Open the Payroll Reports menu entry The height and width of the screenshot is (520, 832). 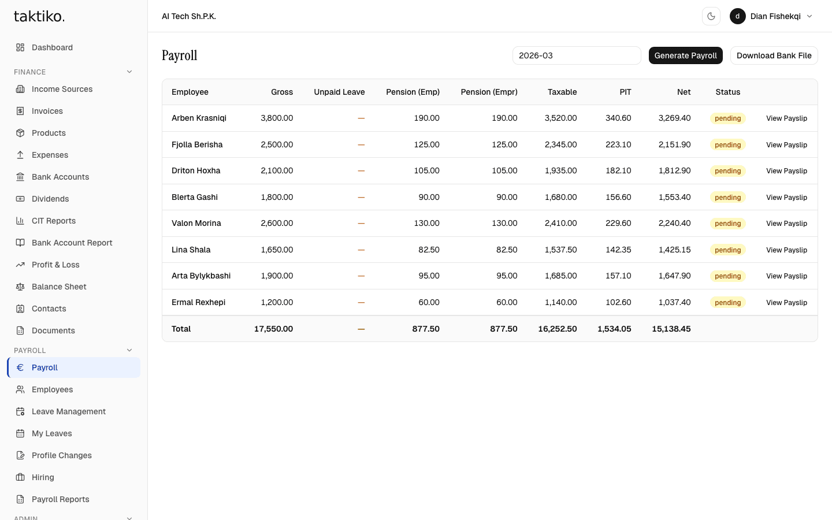pyautogui.click(x=60, y=499)
